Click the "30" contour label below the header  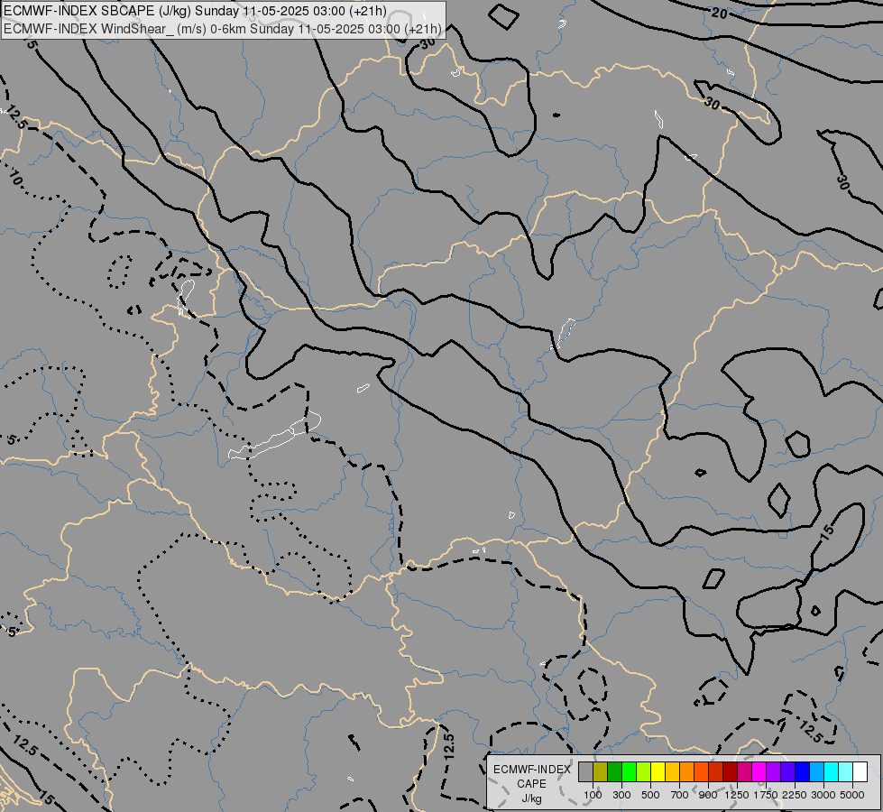click(428, 42)
